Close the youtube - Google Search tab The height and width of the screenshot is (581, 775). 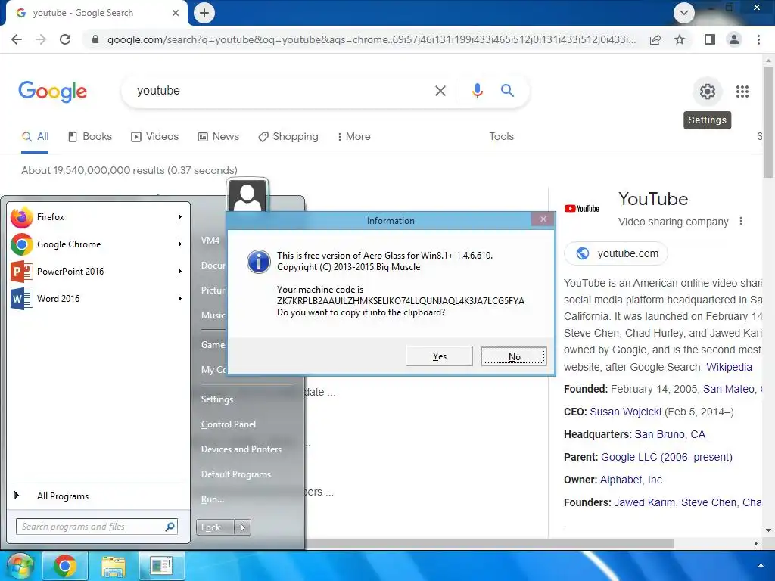click(x=176, y=13)
